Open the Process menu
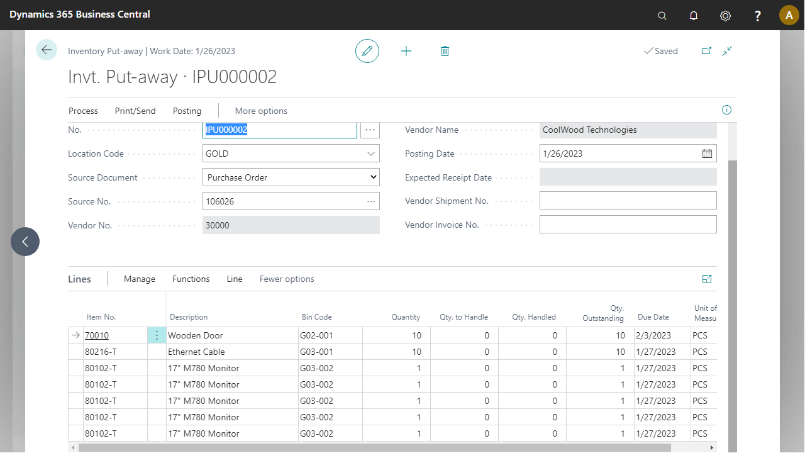Viewport: 805px width, 453px height. point(83,111)
